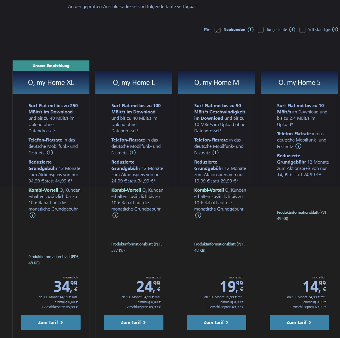Open info icon next to Neukunden

[251, 30]
